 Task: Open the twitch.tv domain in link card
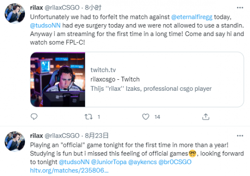pos(103,70)
